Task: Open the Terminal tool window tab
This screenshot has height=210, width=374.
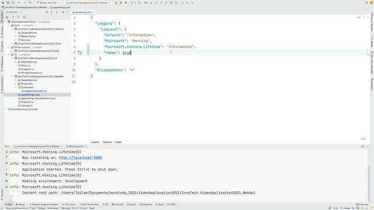Action: coord(117,205)
